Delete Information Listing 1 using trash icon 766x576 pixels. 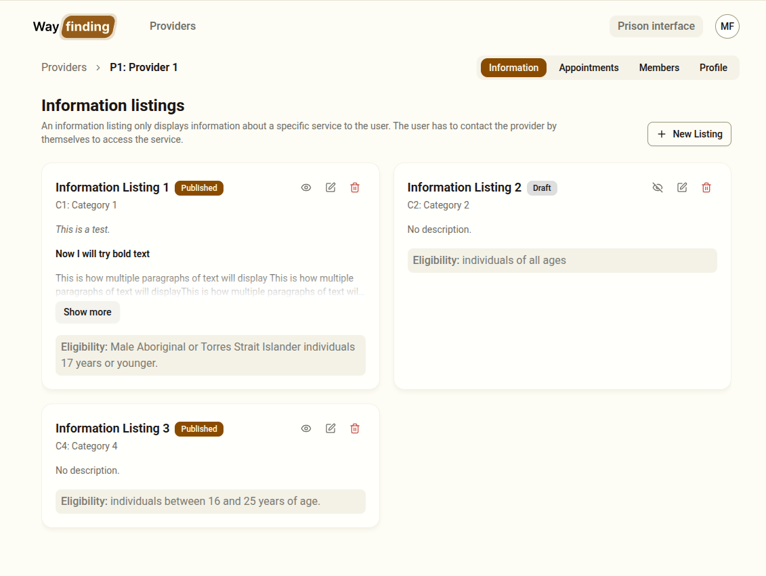355,187
